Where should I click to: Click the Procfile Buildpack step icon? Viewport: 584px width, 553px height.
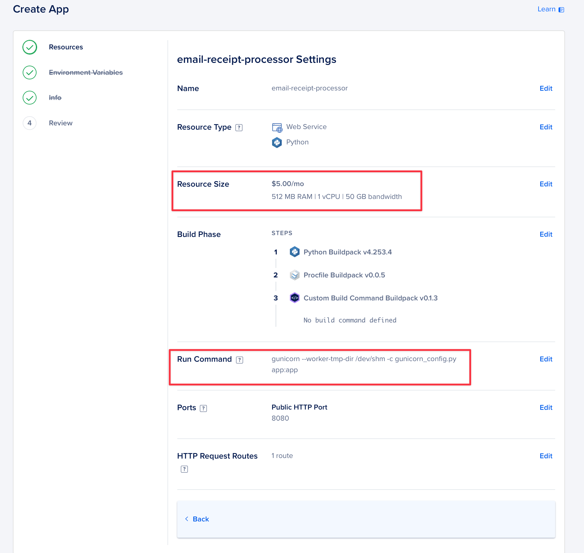click(295, 275)
